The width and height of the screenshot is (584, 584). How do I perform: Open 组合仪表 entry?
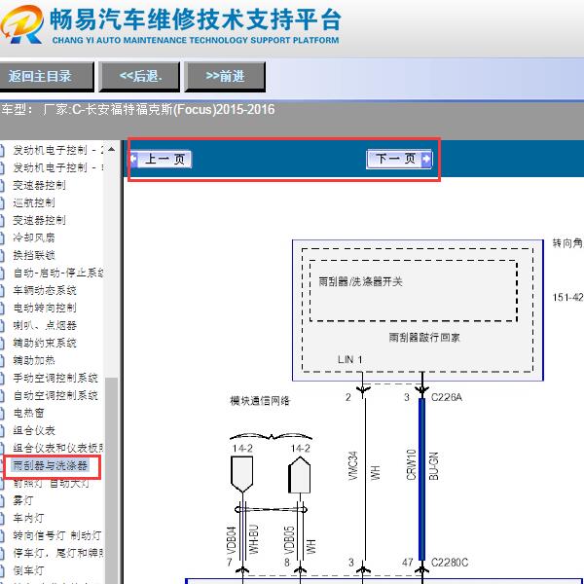click(x=34, y=430)
